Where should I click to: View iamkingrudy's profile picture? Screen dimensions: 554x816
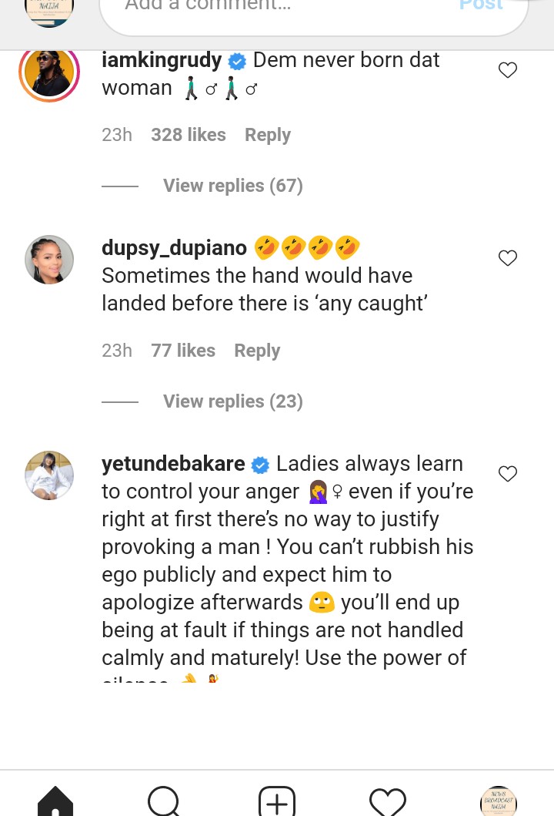coord(49,75)
